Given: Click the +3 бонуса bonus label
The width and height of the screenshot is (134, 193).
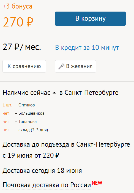Looking at the screenshot, I should pyautogui.click(x=17, y=6).
